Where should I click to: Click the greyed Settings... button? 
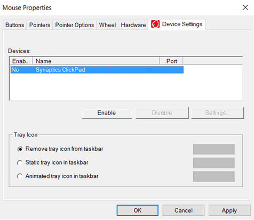pos(217,113)
